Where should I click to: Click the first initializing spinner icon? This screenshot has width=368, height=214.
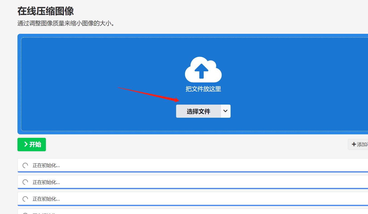tap(25, 165)
